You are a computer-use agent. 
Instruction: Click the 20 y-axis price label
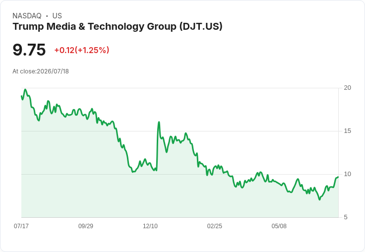[x=347, y=88]
